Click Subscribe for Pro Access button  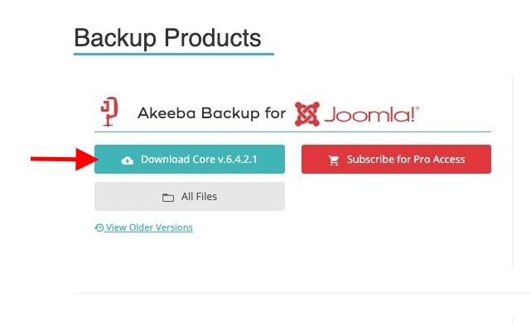tap(396, 159)
